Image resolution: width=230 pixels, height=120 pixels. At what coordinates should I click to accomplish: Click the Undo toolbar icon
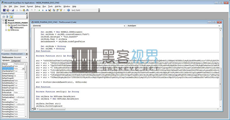[x=32, y=10]
